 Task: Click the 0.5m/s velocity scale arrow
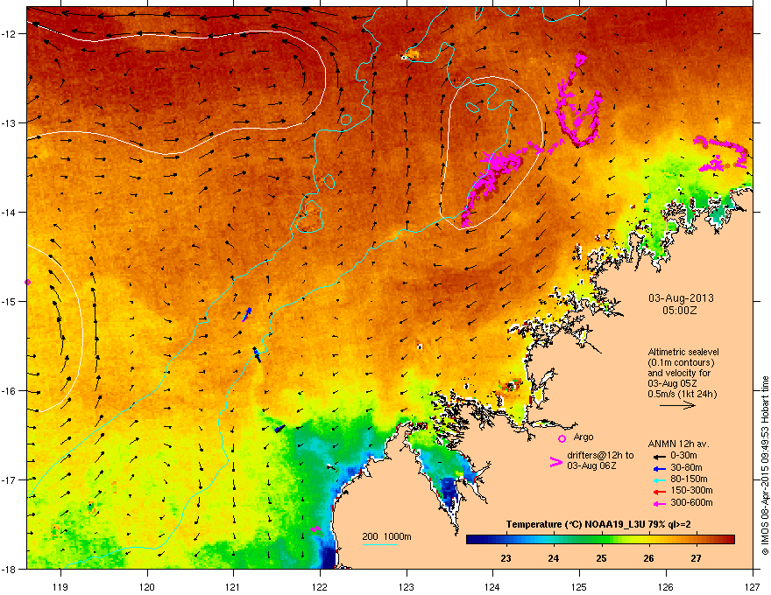(677, 405)
